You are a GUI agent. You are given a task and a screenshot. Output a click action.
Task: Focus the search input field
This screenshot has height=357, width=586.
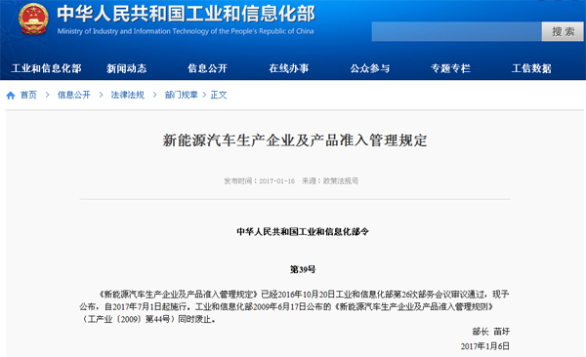tap(457, 31)
